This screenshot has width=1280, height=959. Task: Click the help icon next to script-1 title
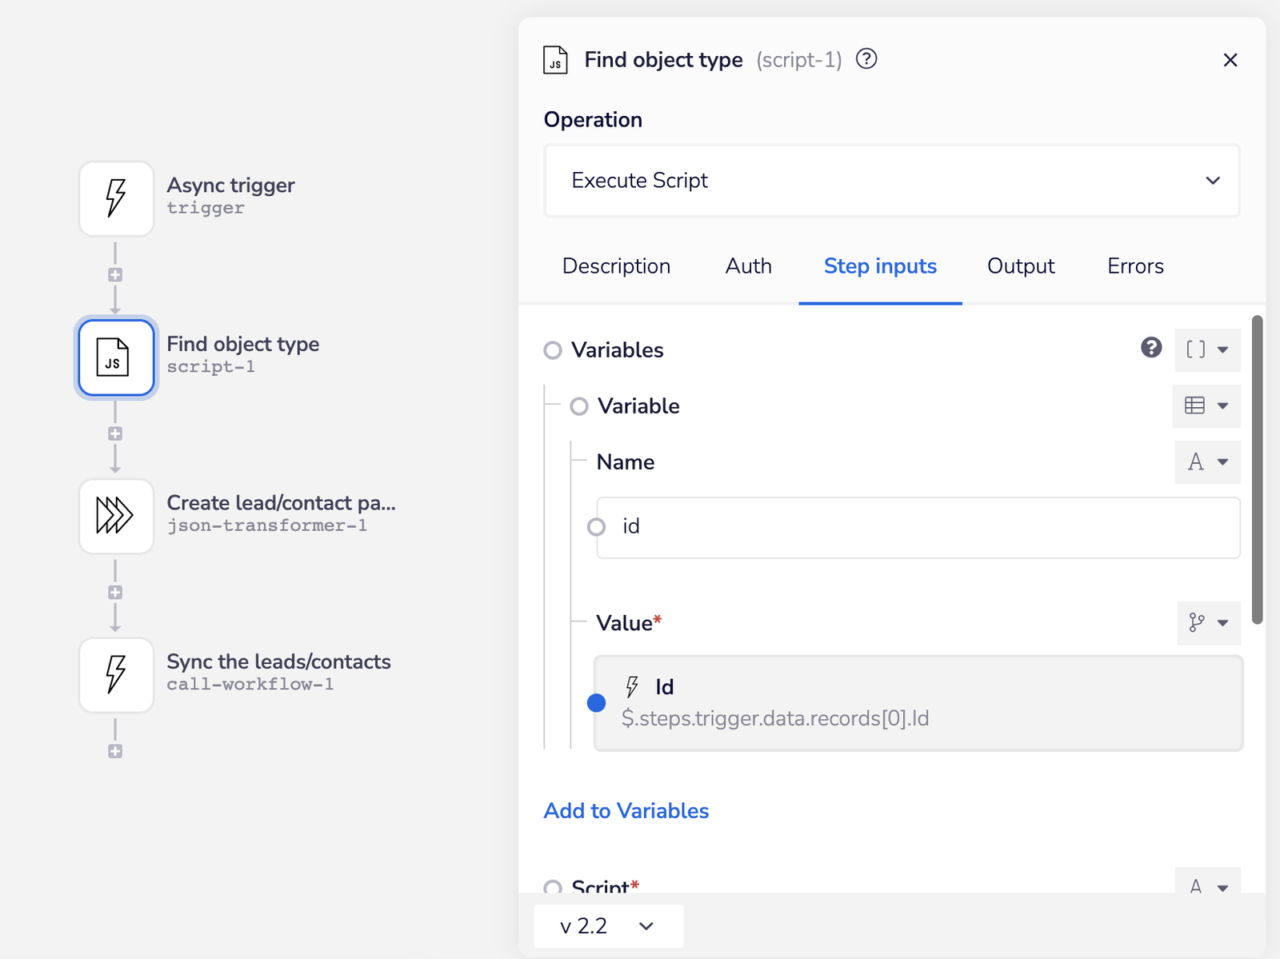click(x=866, y=59)
